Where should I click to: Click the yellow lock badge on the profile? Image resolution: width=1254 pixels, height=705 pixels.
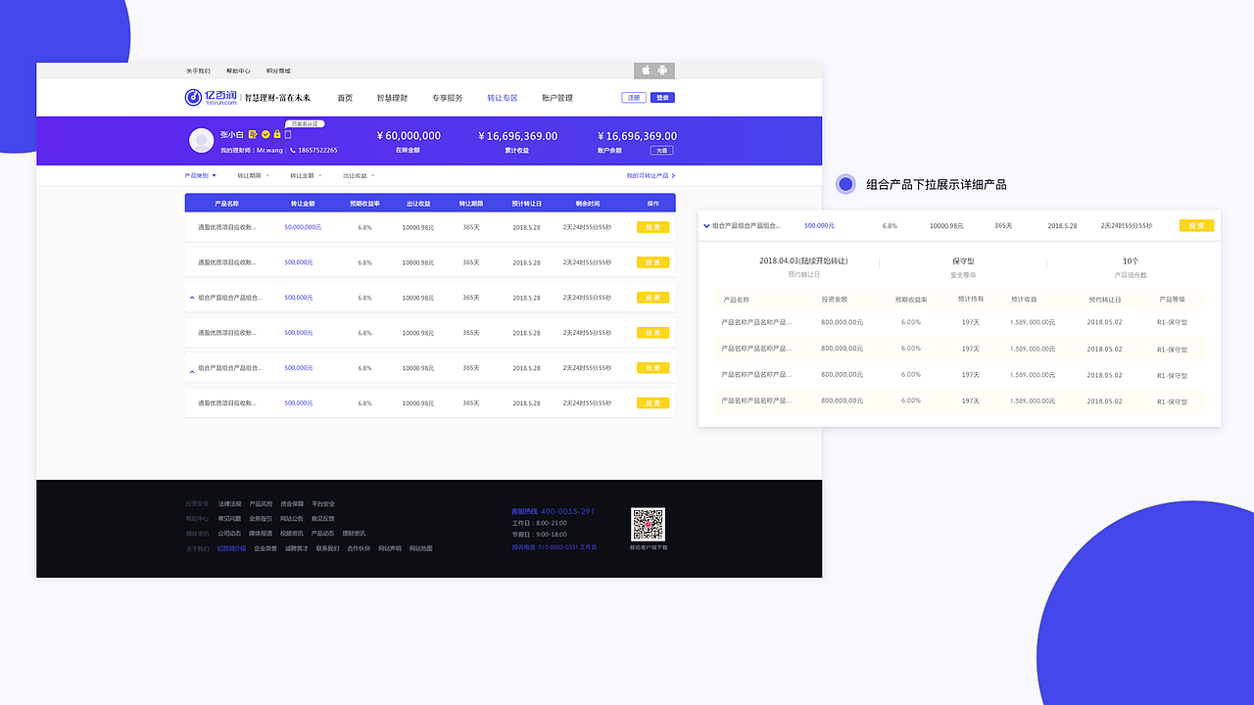(277, 135)
